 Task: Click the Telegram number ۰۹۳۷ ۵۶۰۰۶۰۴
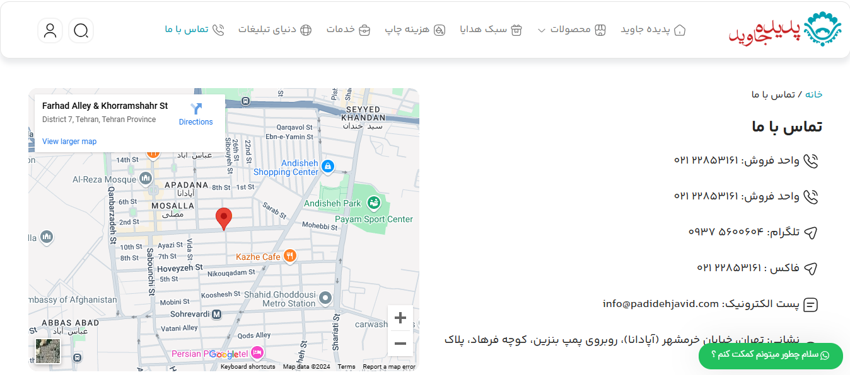tap(726, 232)
